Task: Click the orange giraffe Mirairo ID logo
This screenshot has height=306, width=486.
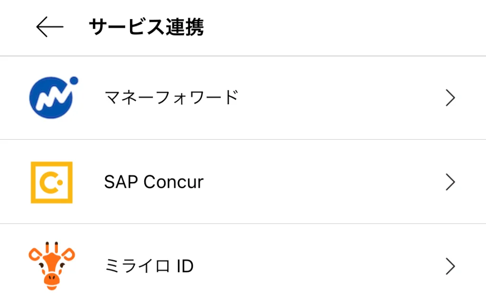Action: coord(52,266)
